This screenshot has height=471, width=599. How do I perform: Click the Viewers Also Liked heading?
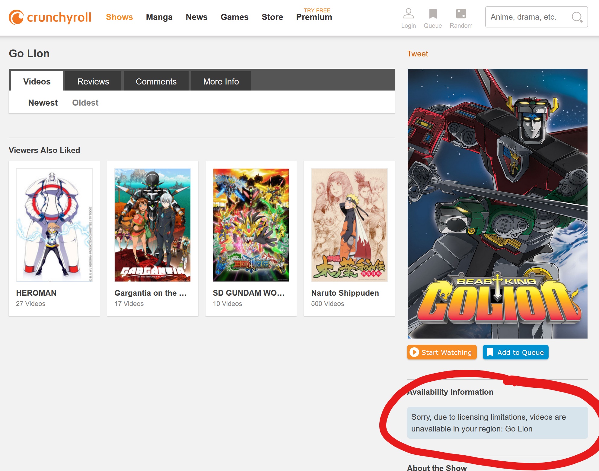[44, 150]
